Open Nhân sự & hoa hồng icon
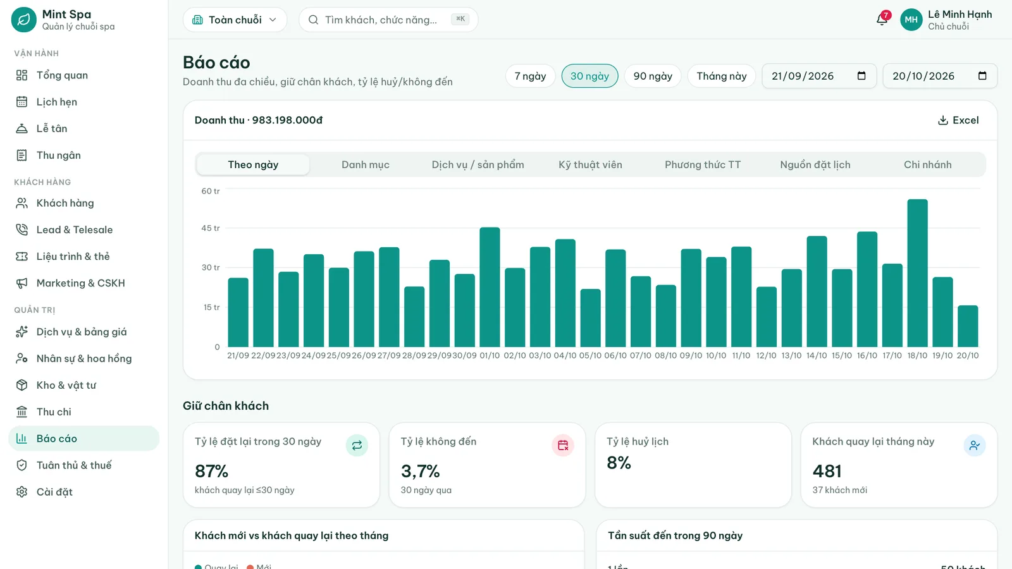Screen dimensions: 1012x569 tap(22, 358)
